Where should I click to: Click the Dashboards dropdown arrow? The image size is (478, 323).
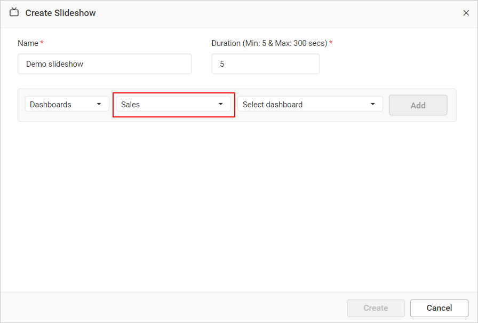click(x=99, y=104)
